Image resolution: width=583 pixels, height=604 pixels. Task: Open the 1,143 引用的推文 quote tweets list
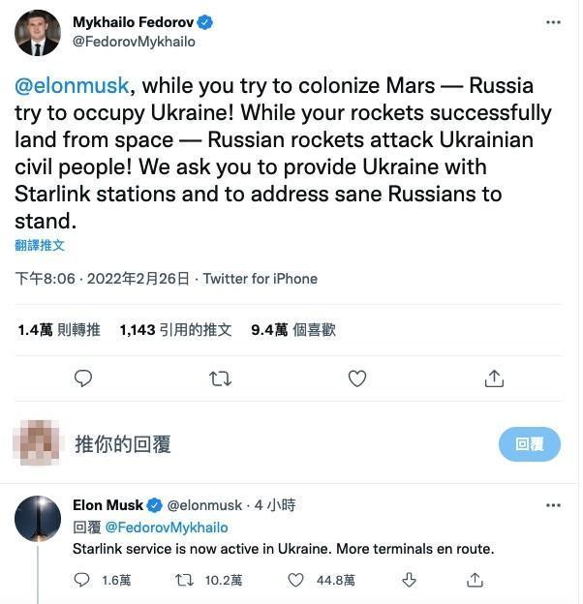(x=175, y=330)
